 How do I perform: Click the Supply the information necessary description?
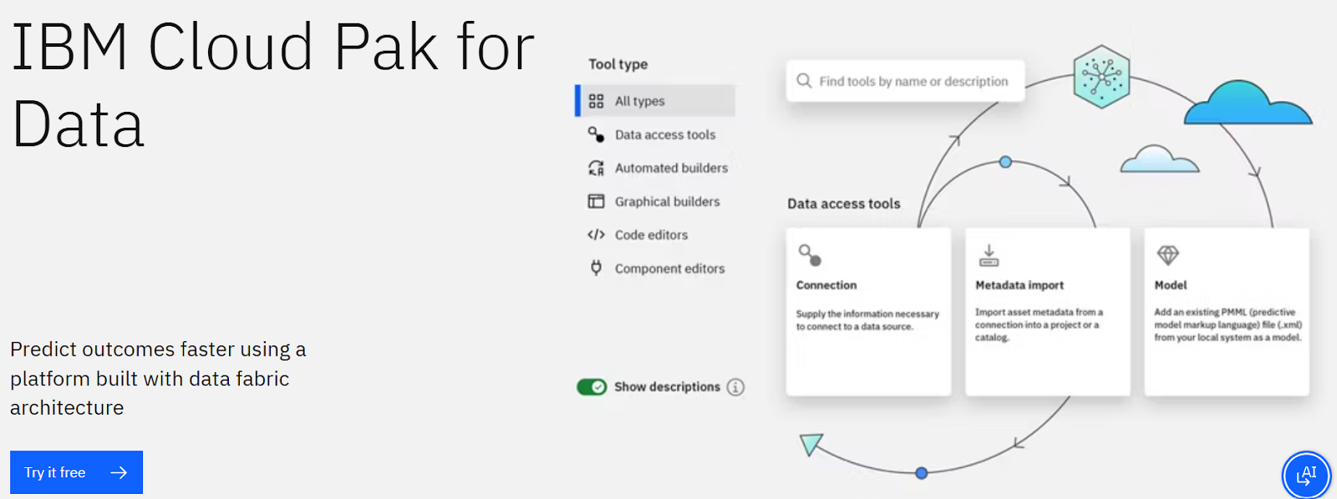pyautogui.click(x=867, y=320)
